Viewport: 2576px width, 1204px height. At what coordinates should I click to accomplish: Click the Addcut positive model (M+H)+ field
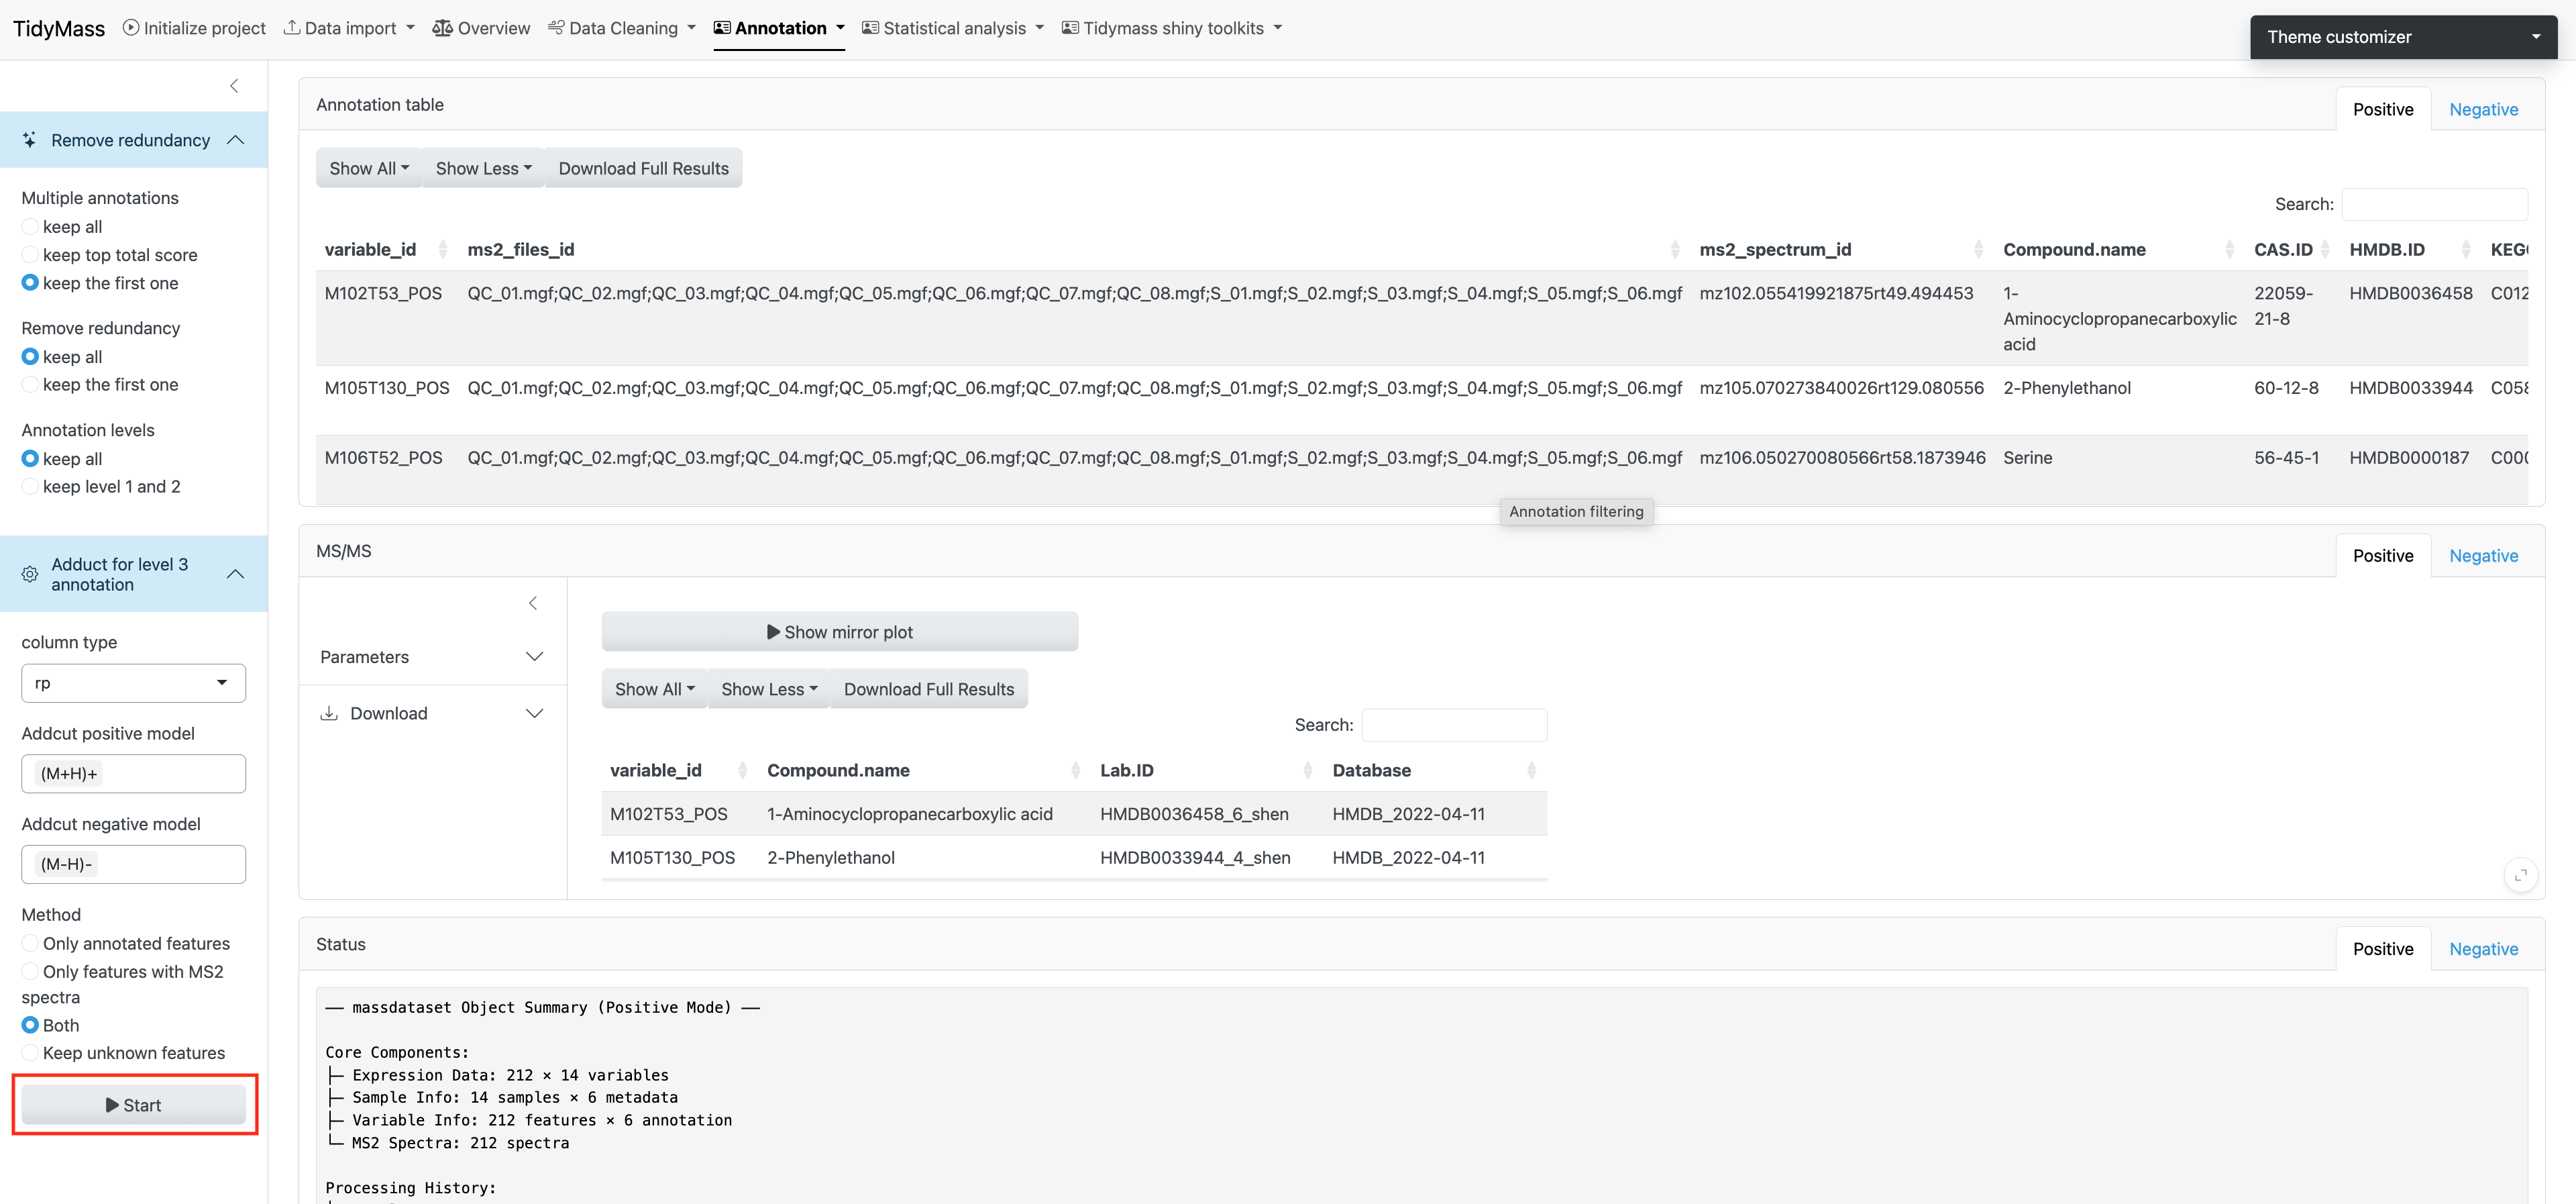tap(133, 774)
